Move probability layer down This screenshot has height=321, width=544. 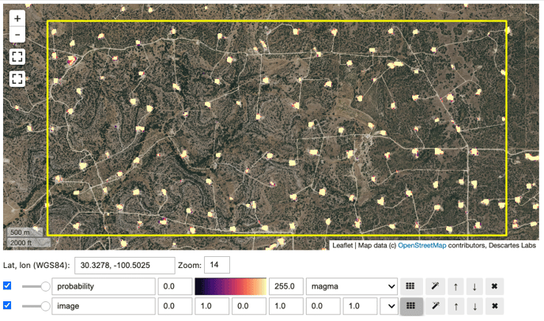[474, 286]
